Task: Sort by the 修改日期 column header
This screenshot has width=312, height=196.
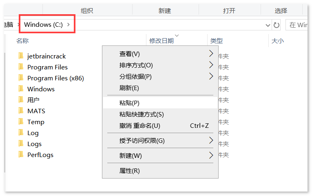Action: click(x=162, y=41)
